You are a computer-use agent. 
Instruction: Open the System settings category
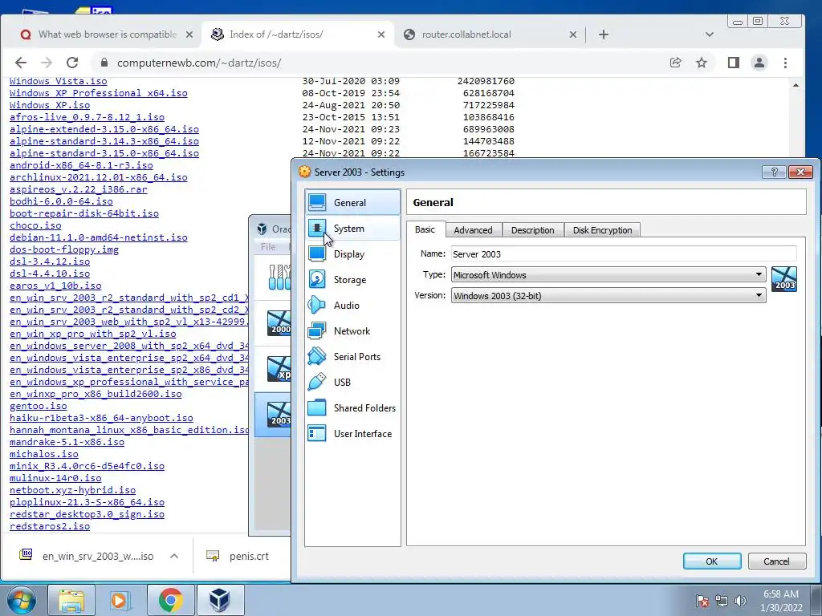[x=353, y=229]
